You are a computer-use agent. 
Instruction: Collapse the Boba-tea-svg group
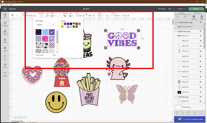(176, 31)
